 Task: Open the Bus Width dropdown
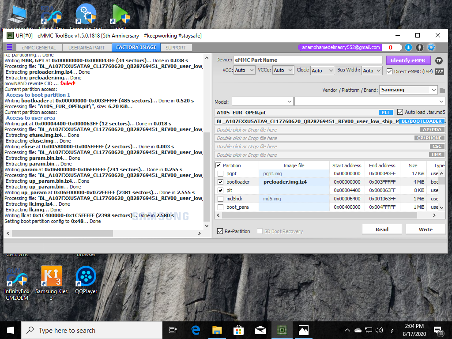coord(372,70)
